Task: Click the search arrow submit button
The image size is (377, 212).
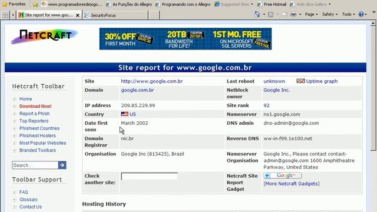Action: [62, 165]
